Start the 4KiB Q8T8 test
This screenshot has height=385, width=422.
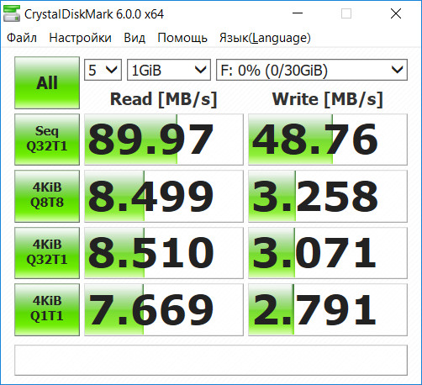pos(47,196)
